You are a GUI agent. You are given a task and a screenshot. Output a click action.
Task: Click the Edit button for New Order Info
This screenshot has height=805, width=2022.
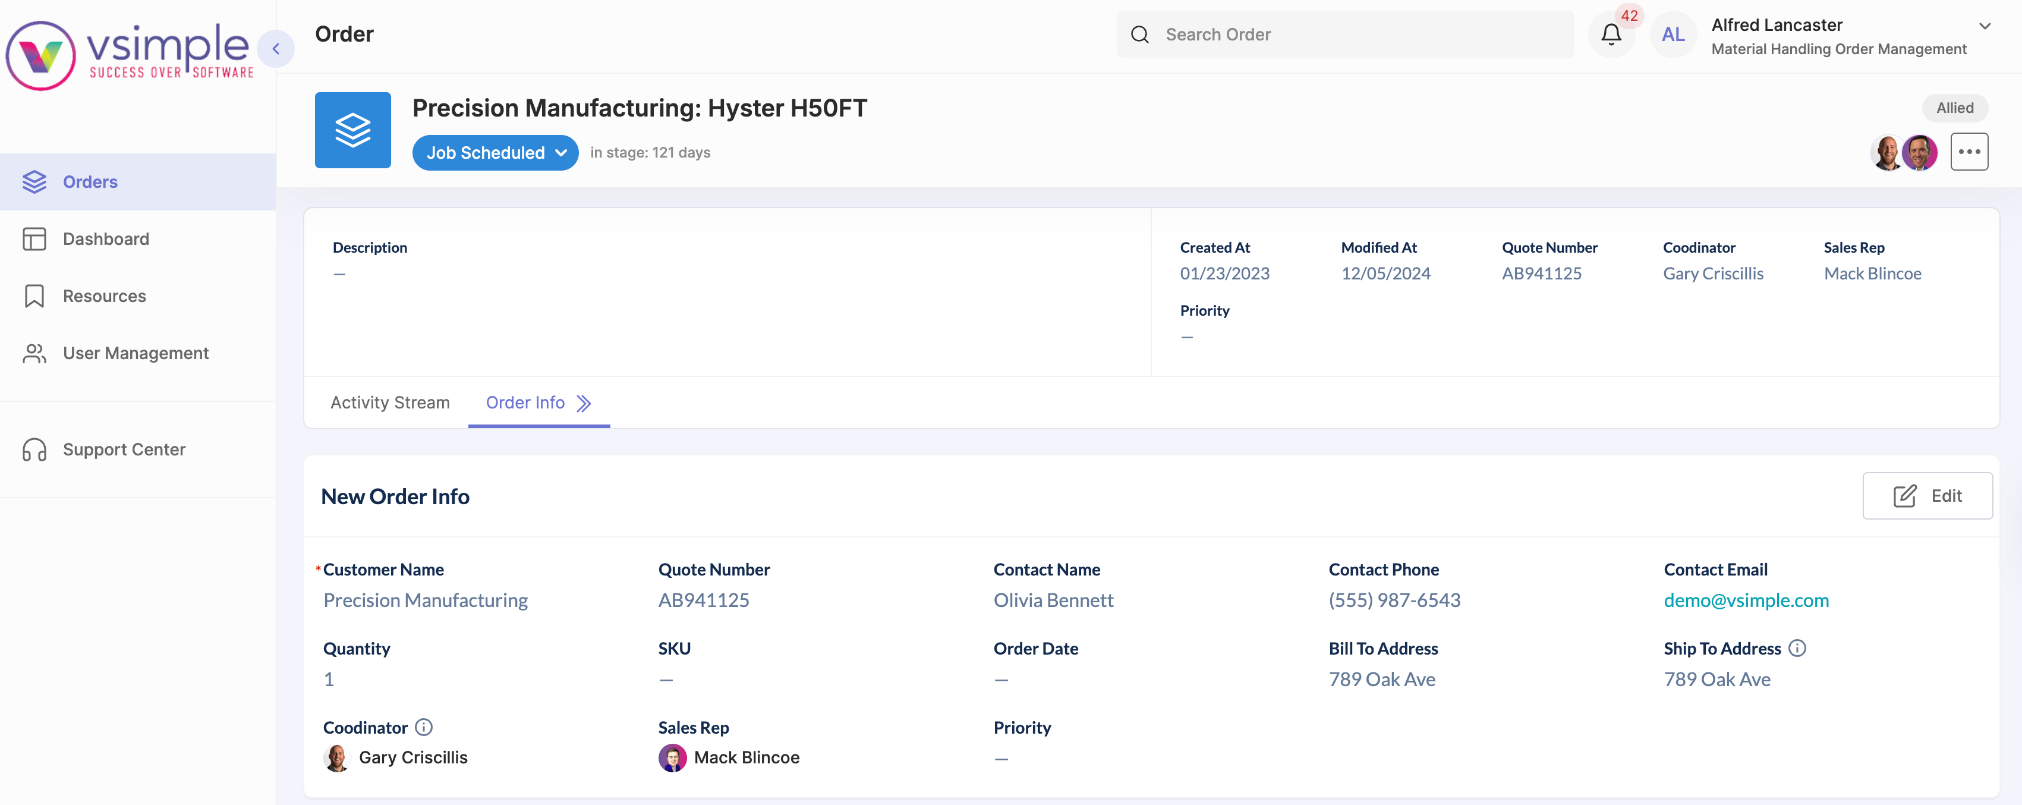[x=1928, y=496]
